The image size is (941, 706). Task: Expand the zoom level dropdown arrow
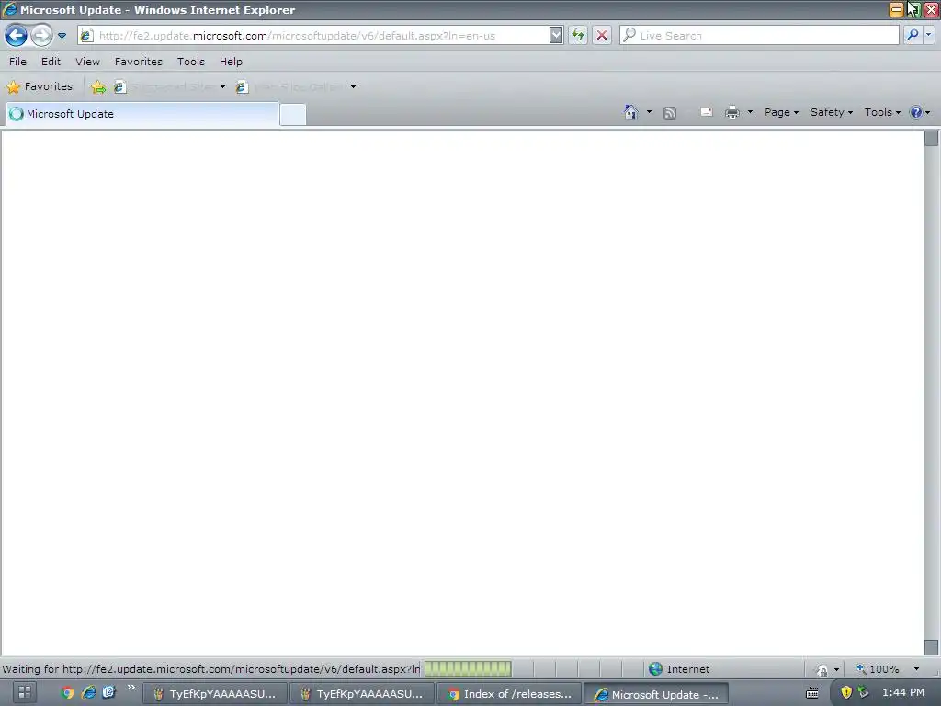pos(916,669)
